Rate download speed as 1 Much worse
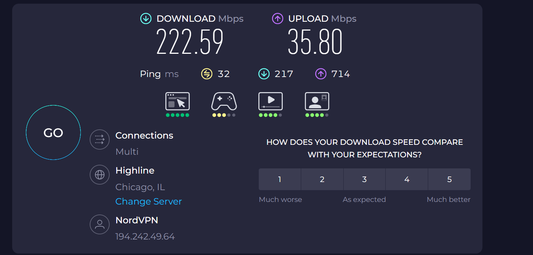The image size is (533, 255). coord(280,179)
